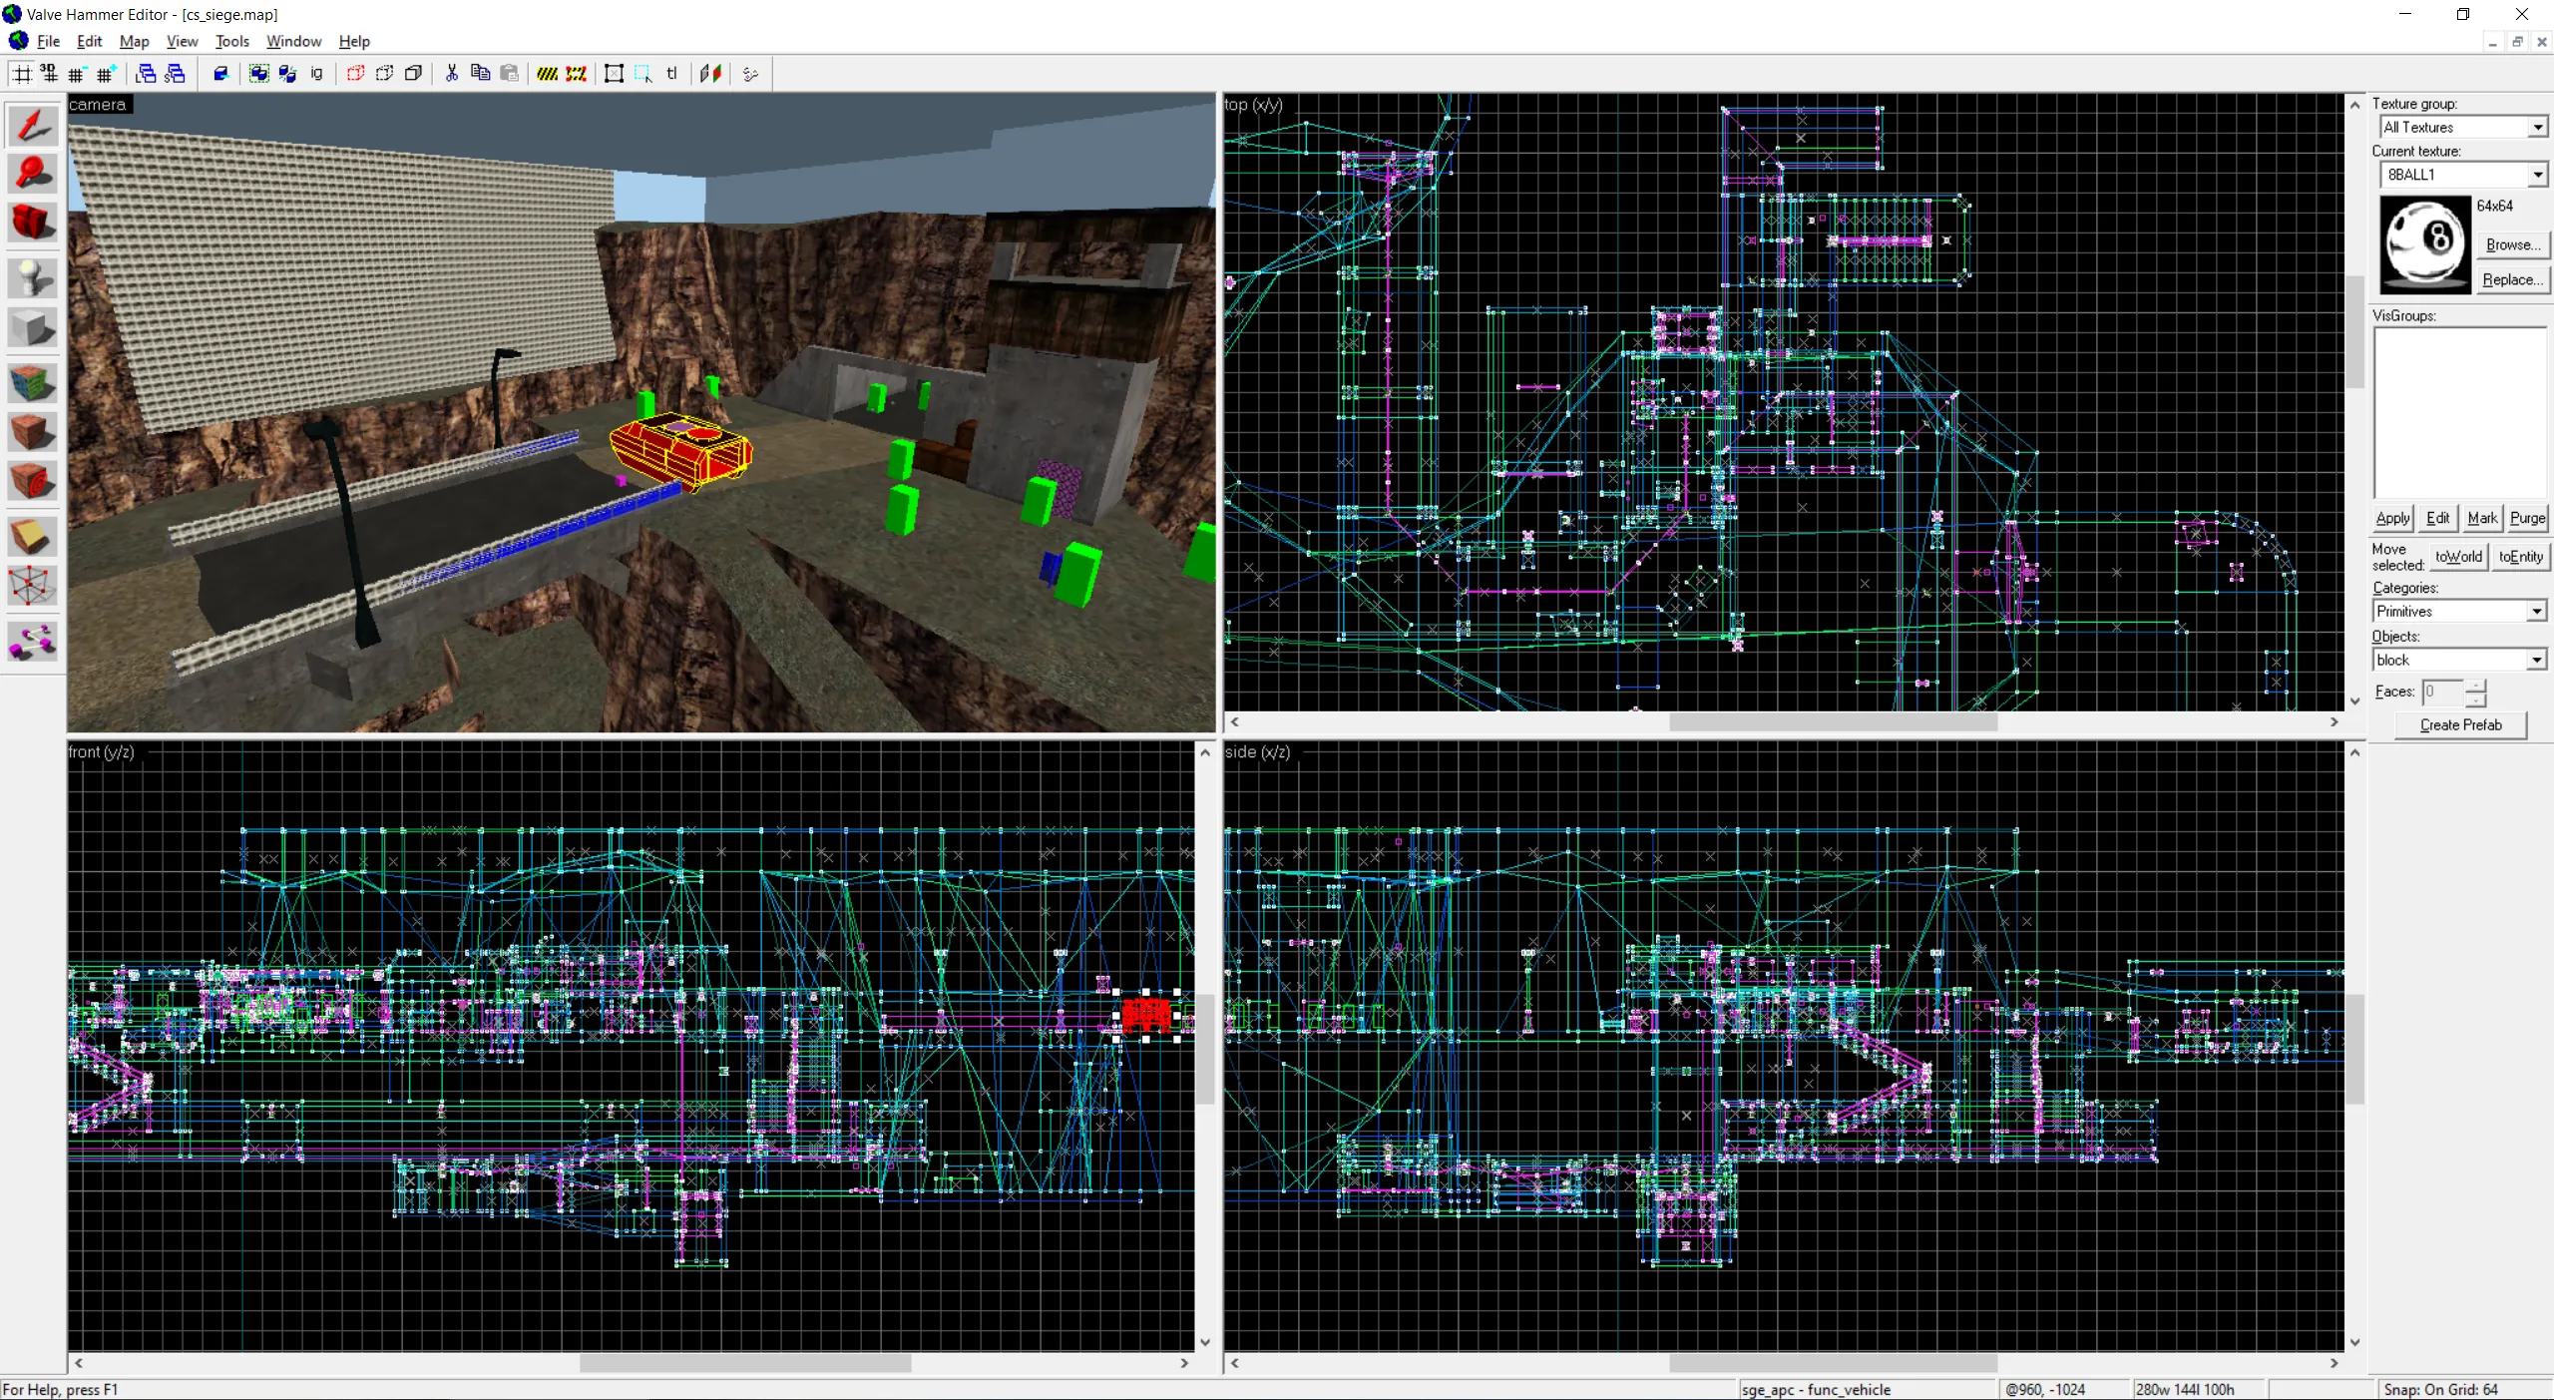Click the Load Window State icon
Screen dimensions: 2554x1400
coord(146,74)
